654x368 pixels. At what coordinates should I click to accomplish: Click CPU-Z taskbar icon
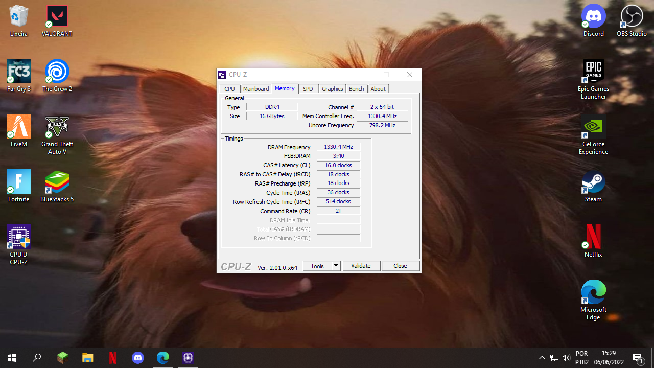(x=188, y=358)
